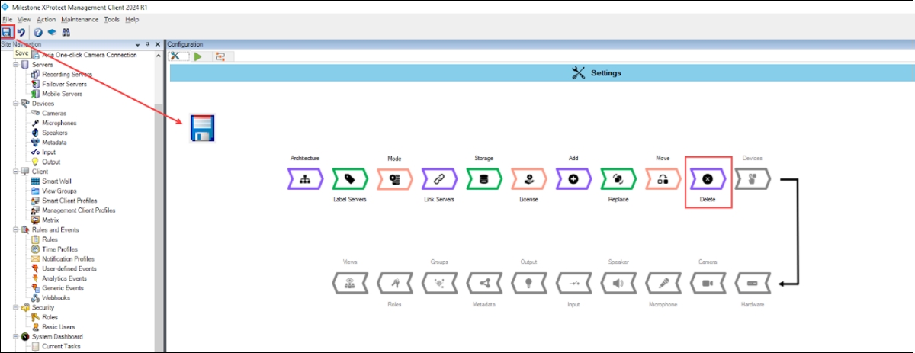Select Cameras in the navigation tree

tap(53, 114)
